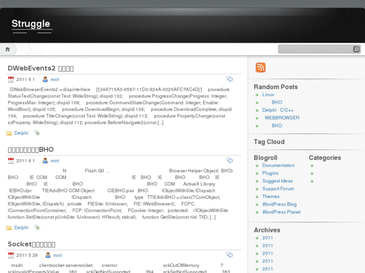Click folder icon under DWebEvents2 post
365x273 pixels.
click(9, 133)
